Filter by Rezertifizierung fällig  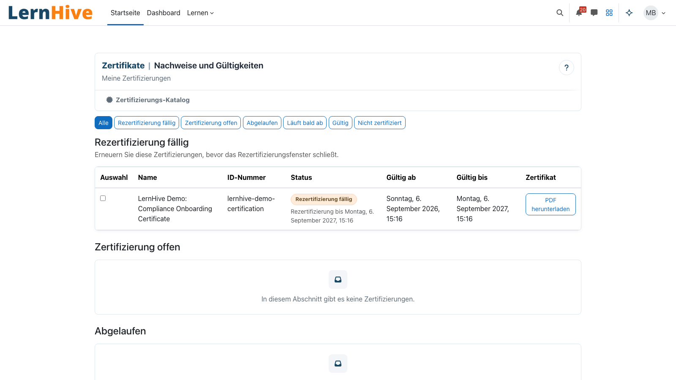(147, 123)
